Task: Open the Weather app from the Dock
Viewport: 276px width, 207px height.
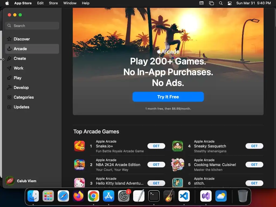Action: (221, 196)
